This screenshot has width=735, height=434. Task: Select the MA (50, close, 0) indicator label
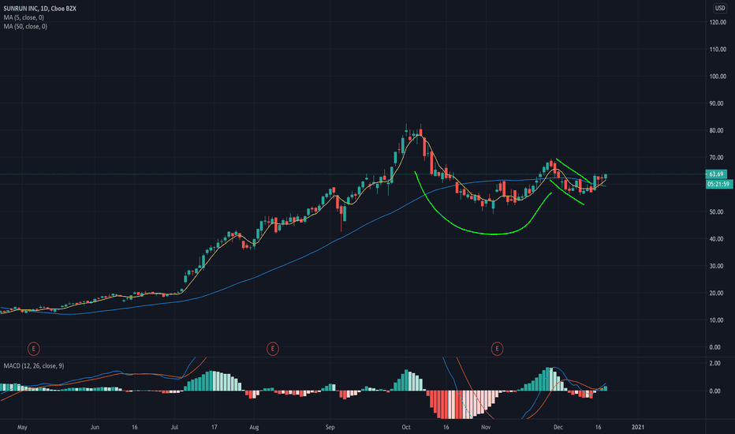tap(25, 26)
